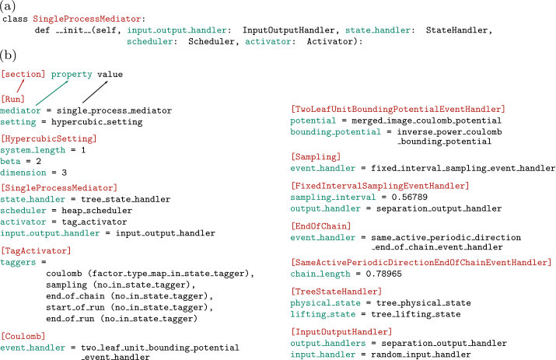Click the [SingleProcessMediator] section header
The image size is (556, 360).
point(59,187)
